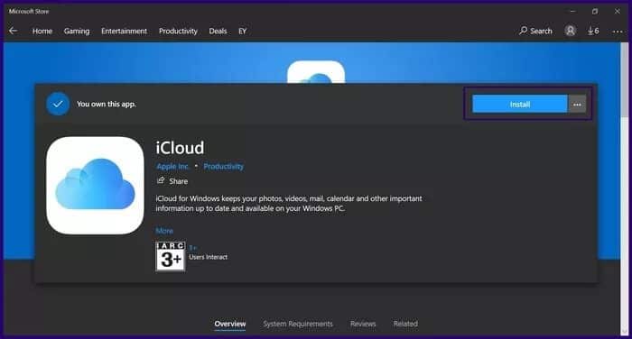This screenshot has width=632, height=339.
Task: Expand description with More link
Action: (x=164, y=231)
